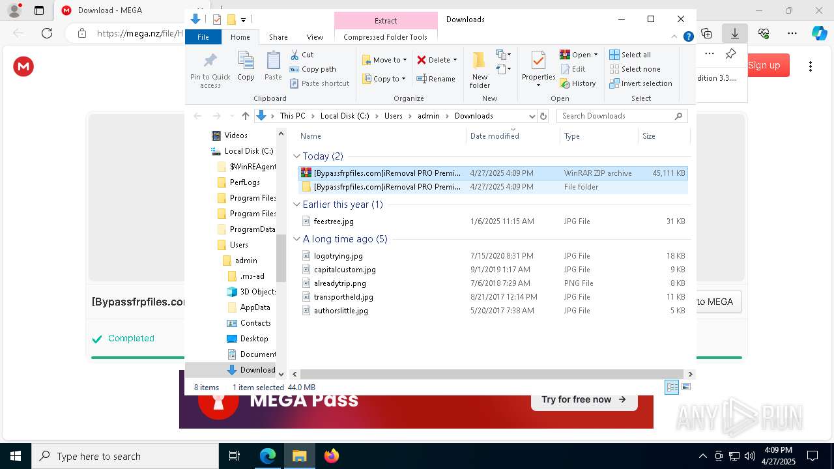This screenshot has width=834, height=469.
Task: Click Invert selection command
Action: pos(640,83)
